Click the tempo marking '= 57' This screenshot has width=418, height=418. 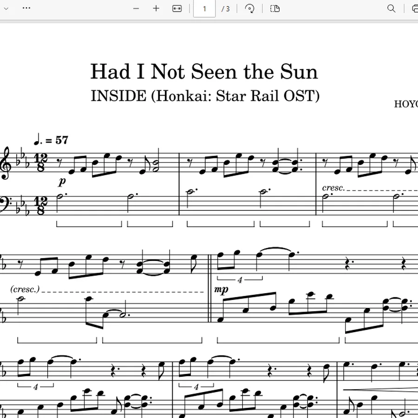point(57,140)
